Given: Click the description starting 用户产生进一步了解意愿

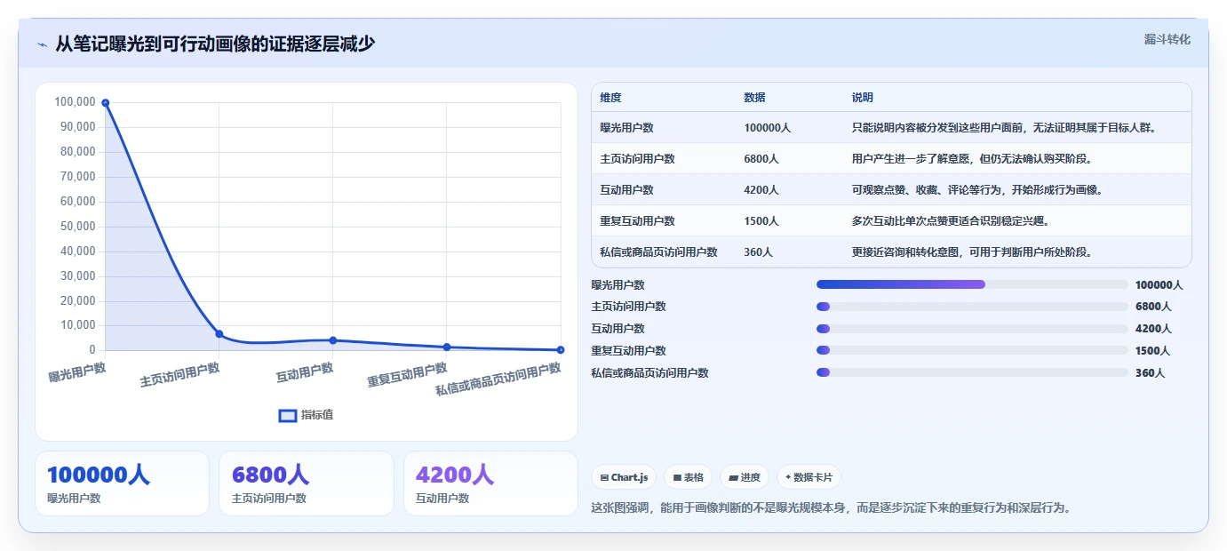Looking at the screenshot, I should click(971, 159).
